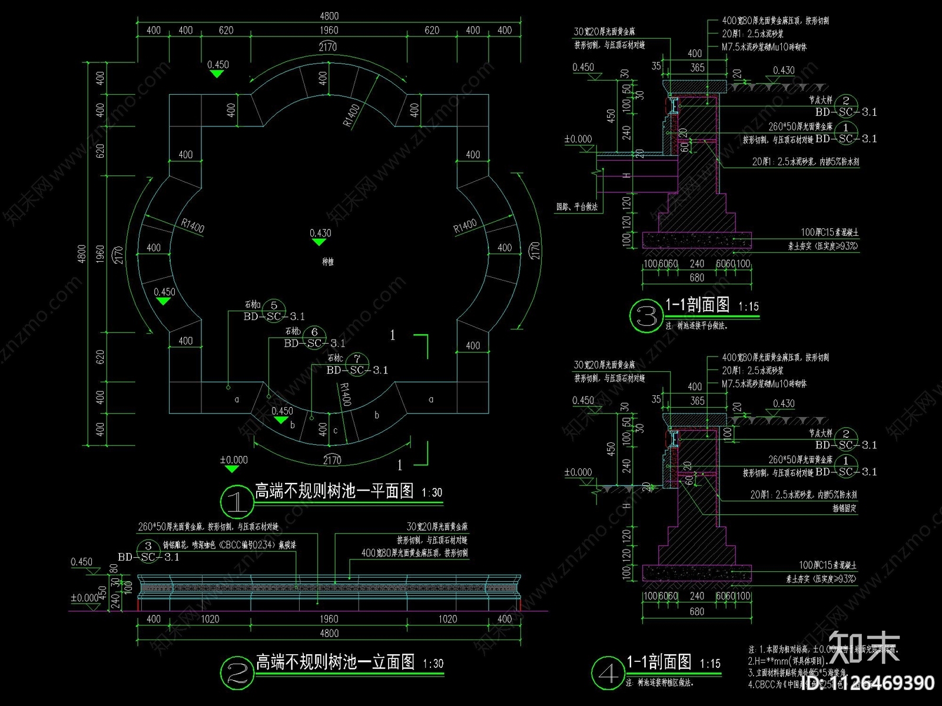
Task: Click the '1:30' scale of the plan title
Action: [432, 492]
